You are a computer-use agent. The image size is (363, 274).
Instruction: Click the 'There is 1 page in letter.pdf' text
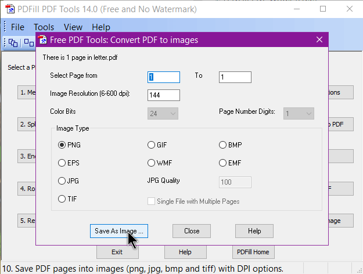(80, 57)
